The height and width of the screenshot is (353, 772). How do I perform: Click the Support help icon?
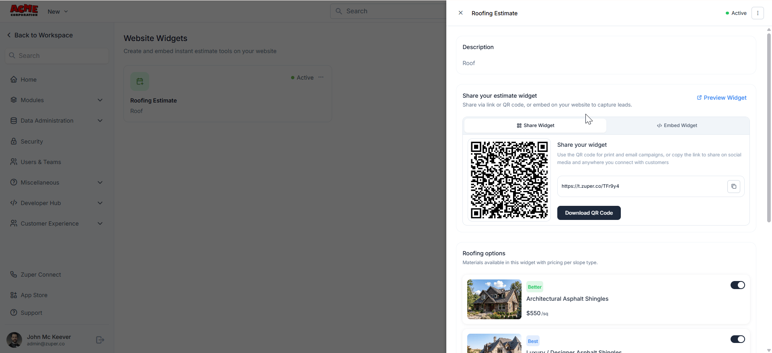(x=14, y=312)
